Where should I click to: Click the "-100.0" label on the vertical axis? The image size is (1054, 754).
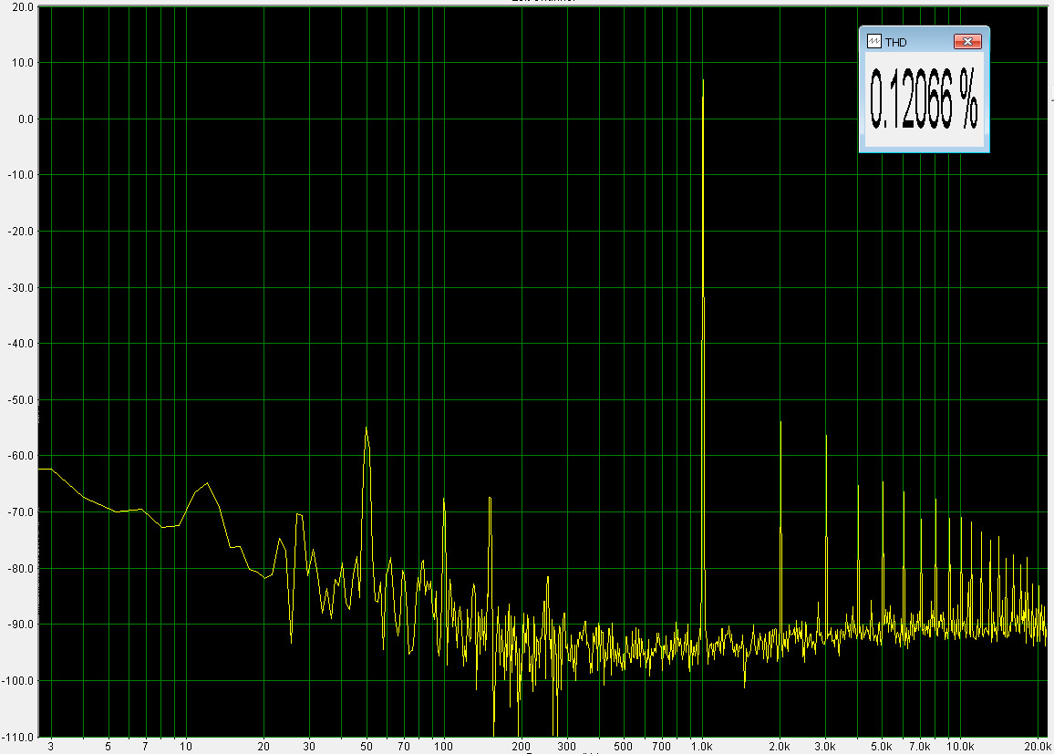tap(18, 681)
